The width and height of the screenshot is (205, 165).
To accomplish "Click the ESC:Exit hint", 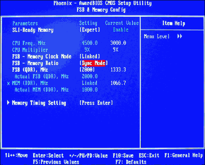I will click(149, 156).
